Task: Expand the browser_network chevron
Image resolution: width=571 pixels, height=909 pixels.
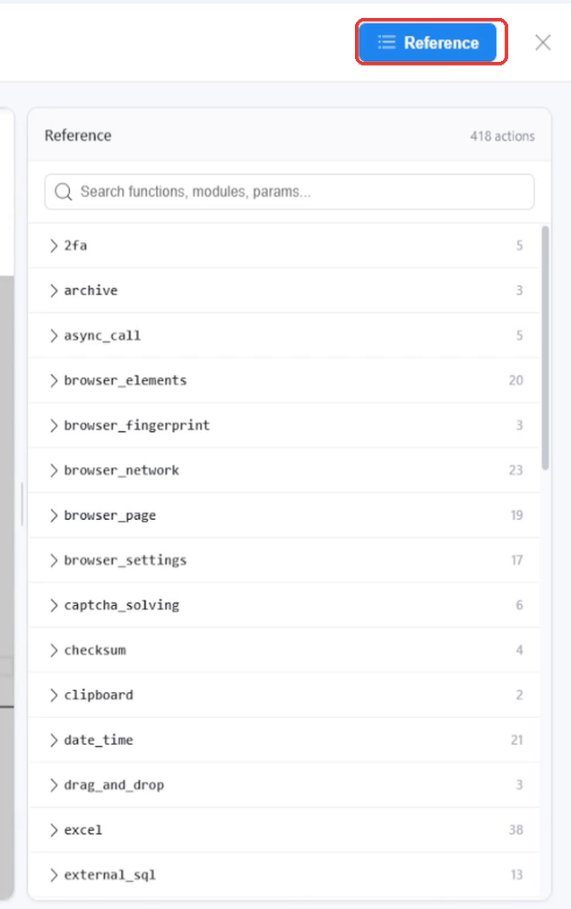Action: point(54,470)
